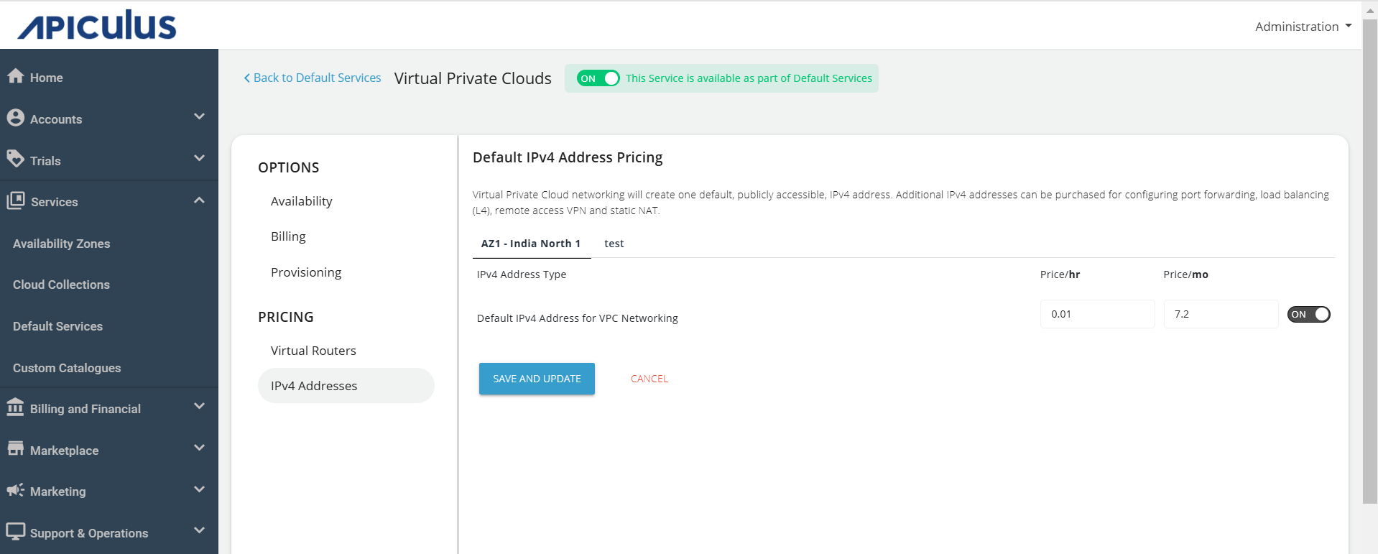Select the AZ1 - India North 1 tab
Image resolution: width=1378 pixels, height=554 pixels.
531,244
